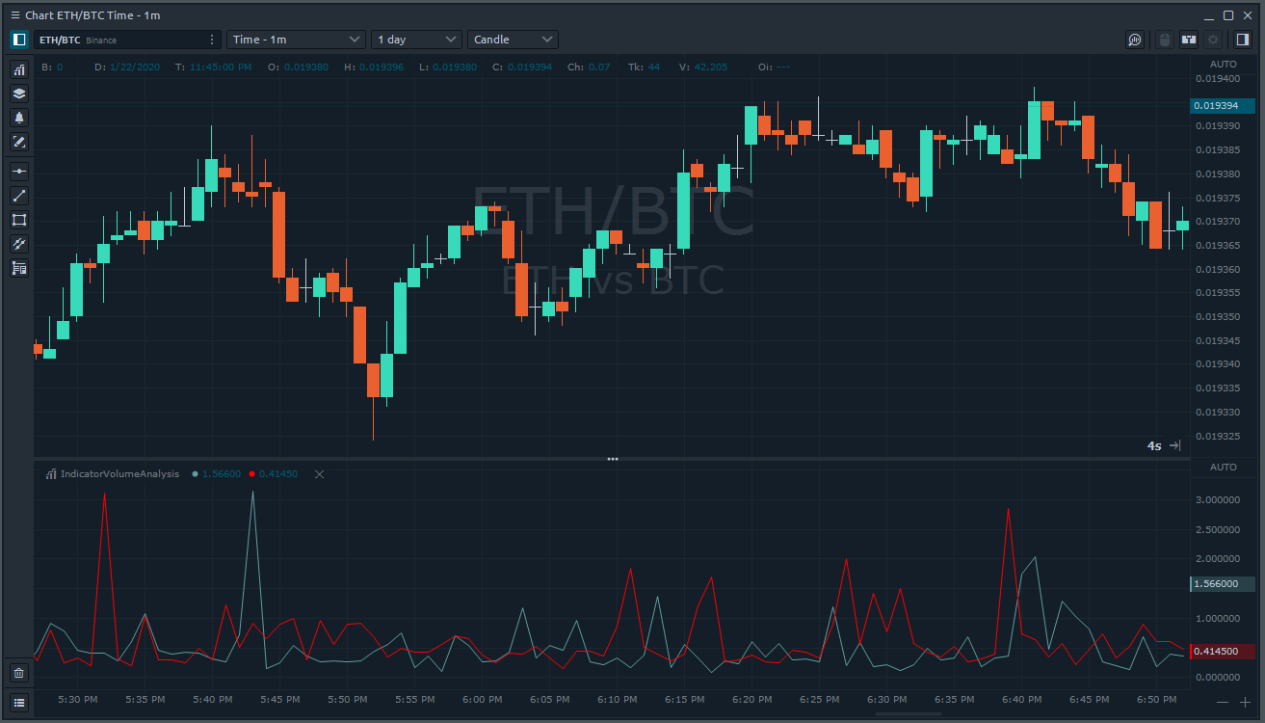Image resolution: width=1265 pixels, height=723 pixels.
Task: Open the Candle chart style dropdown
Action: pyautogui.click(x=513, y=40)
